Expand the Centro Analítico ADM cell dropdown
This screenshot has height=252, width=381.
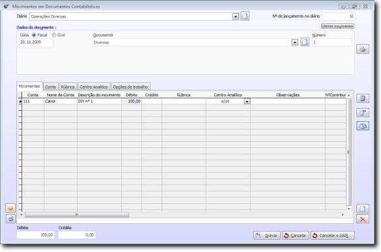click(x=247, y=102)
